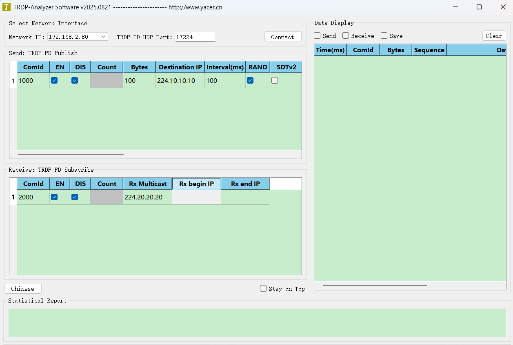Click the Rx begin IP column header
This screenshot has height=345, width=513.
(x=196, y=184)
